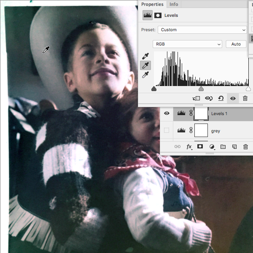Select the gray point eyedropper
Viewport: 253px width, 253px height.
[146, 65]
